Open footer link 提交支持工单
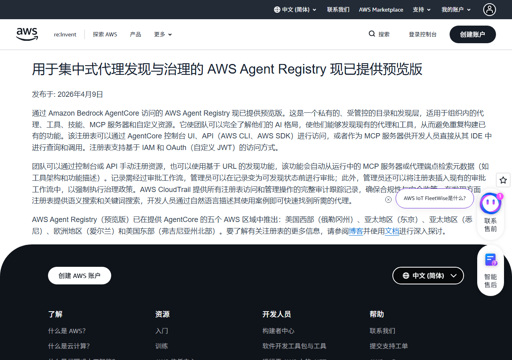Image resolution: width=512 pixels, height=360 pixels. 389,346
